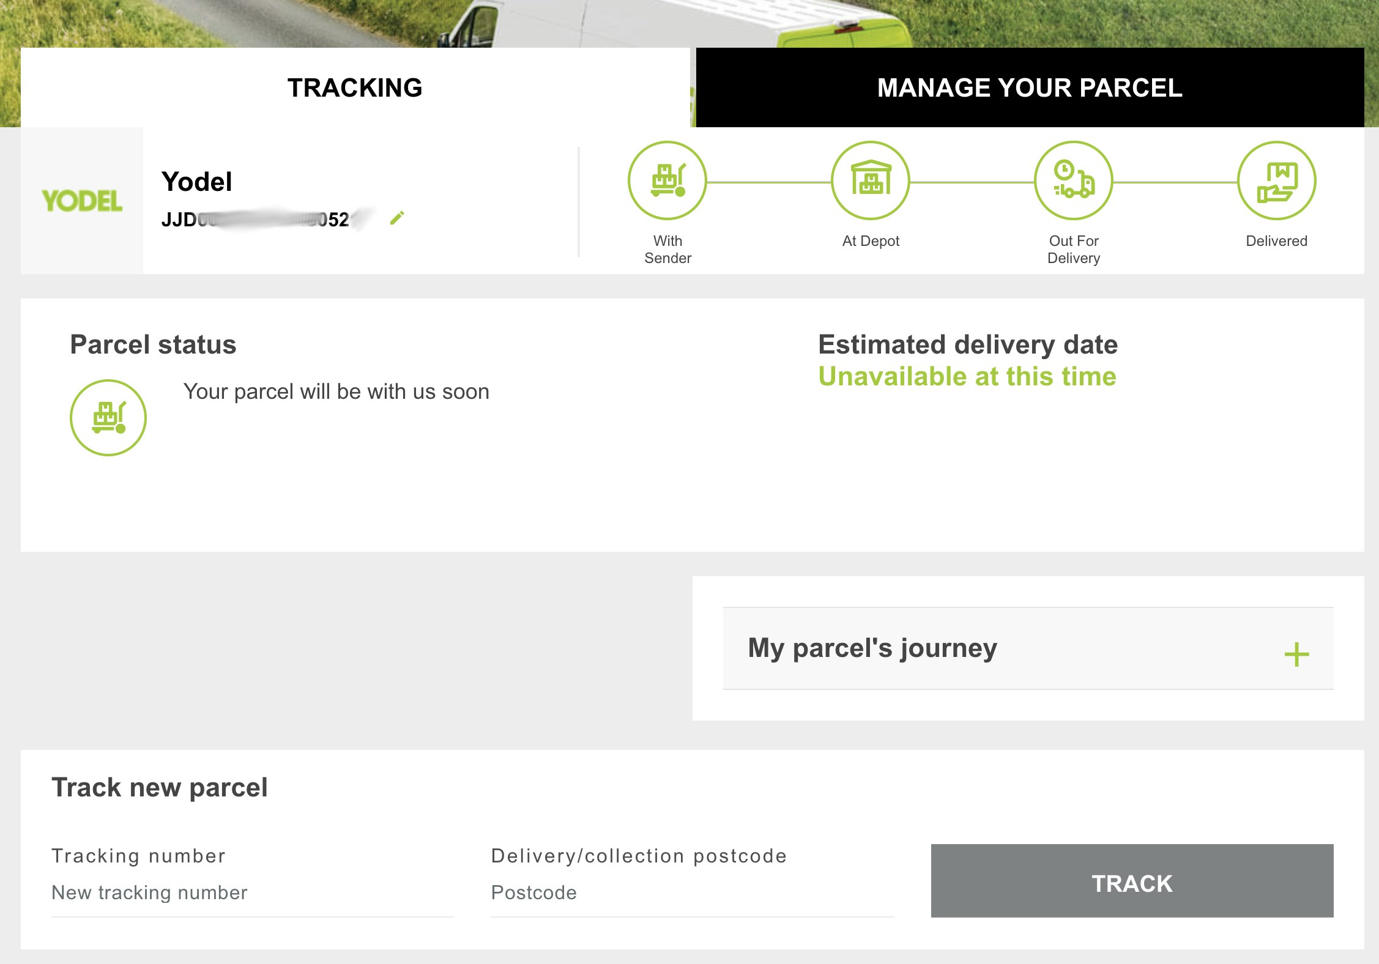Click the progress line between Depot and Delivery
Image resolution: width=1379 pixels, height=964 pixels.
972,182
